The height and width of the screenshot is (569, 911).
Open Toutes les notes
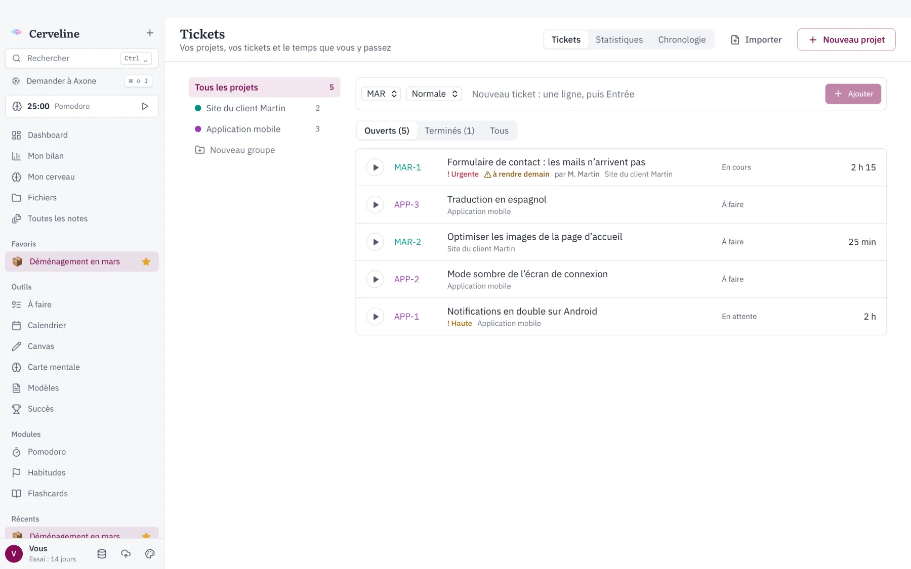tap(82, 218)
